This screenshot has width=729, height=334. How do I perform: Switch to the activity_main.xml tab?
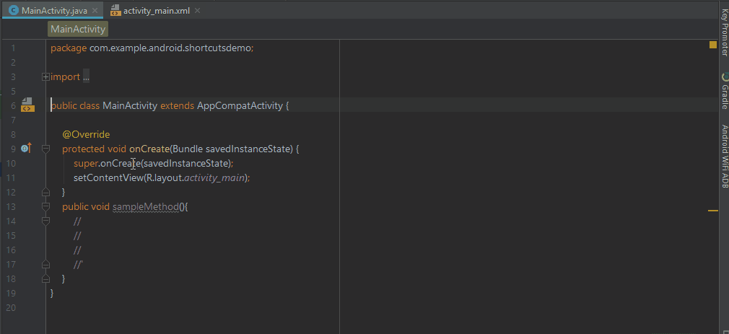157,12
